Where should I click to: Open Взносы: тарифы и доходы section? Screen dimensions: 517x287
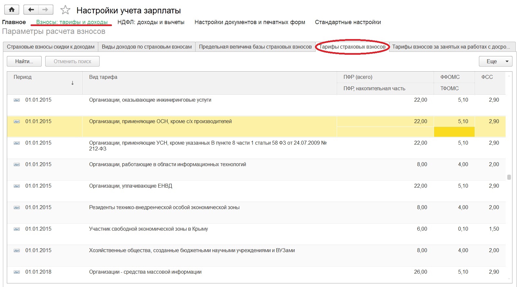(72, 22)
